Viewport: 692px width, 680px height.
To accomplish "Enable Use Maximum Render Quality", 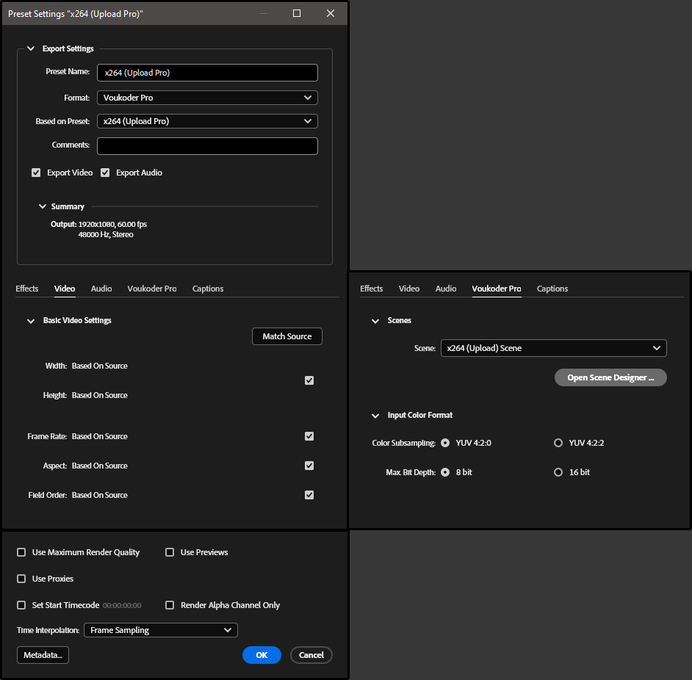I will point(21,552).
